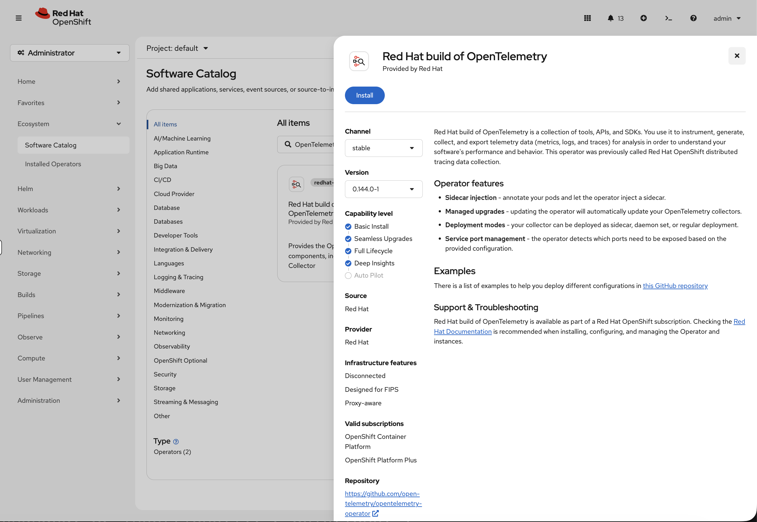Click the Install button
Screen dimensions: 757x522
point(364,95)
